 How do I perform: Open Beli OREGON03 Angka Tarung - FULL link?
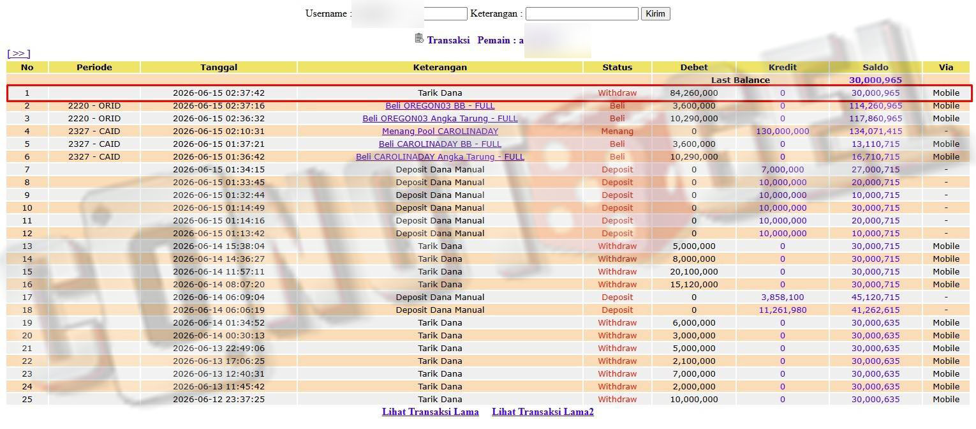click(440, 118)
